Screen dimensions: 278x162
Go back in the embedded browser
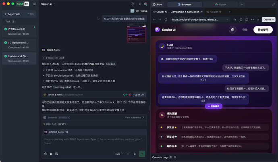(x=154, y=19)
